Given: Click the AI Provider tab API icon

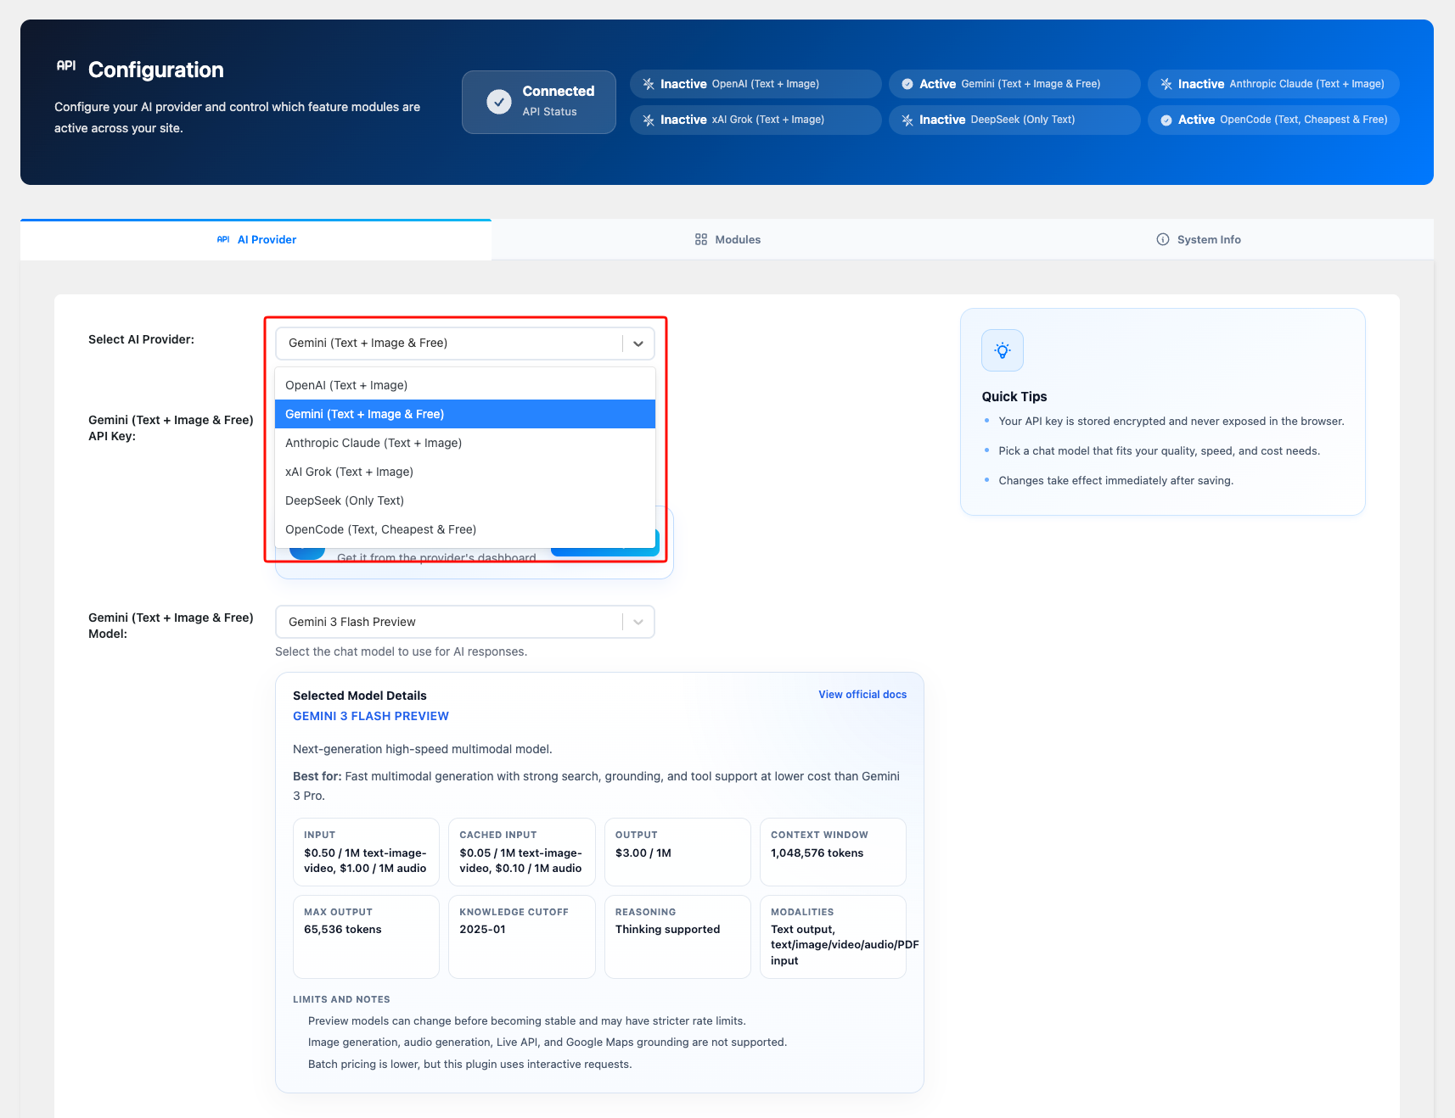Looking at the screenshot, I should pos(223,239).
